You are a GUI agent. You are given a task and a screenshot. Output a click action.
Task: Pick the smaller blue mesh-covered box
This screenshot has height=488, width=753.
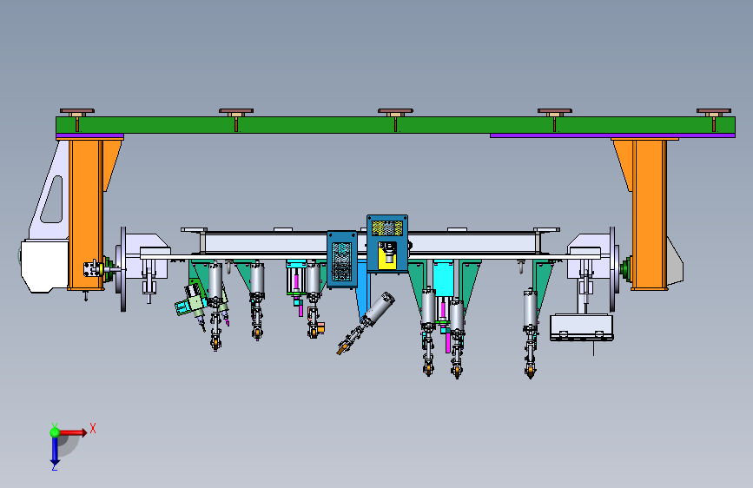click(342, 260)
